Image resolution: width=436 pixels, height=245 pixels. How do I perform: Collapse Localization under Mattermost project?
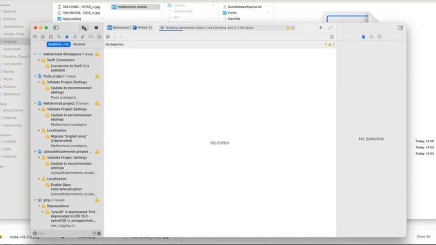pyautogui.click(x=40, y=131)
